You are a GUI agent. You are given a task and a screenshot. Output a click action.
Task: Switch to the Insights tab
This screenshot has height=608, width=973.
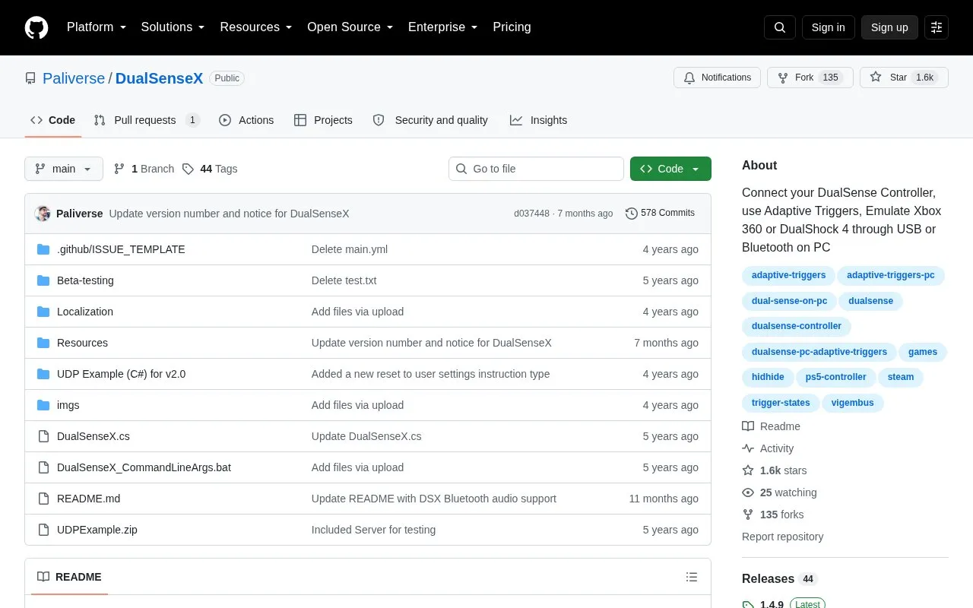tap(539, 120)
